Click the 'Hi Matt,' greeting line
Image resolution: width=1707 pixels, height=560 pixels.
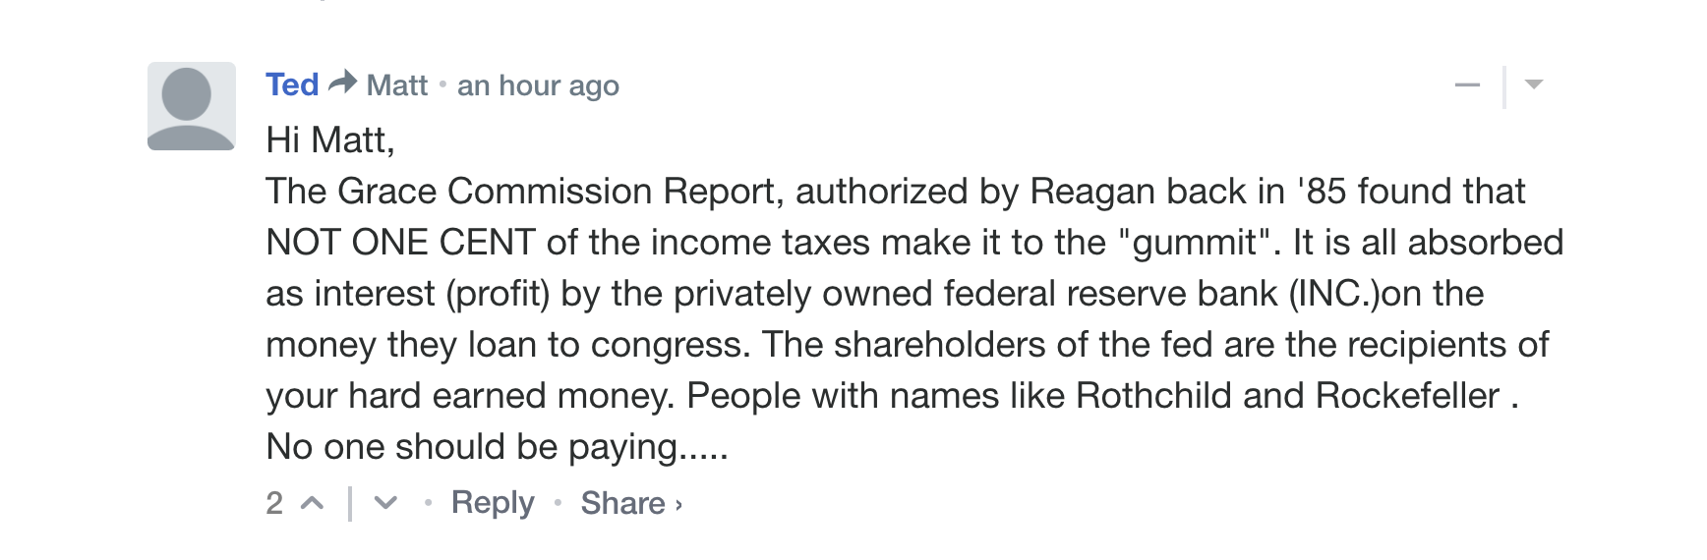(330, 140)
